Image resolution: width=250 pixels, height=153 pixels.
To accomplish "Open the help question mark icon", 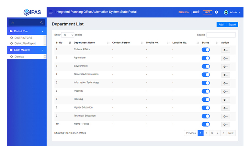I will [x=216, y=12].
